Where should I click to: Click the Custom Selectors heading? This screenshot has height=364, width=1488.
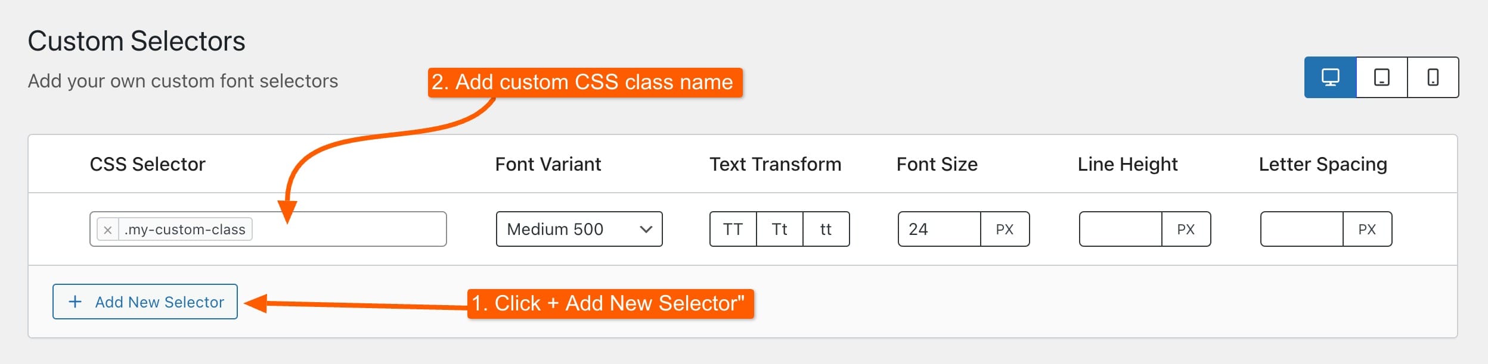tap(137, 41)
